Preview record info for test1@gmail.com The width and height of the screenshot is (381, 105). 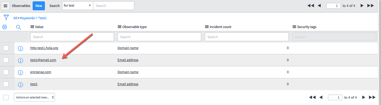pyautogui.click(x=20, y=61)
